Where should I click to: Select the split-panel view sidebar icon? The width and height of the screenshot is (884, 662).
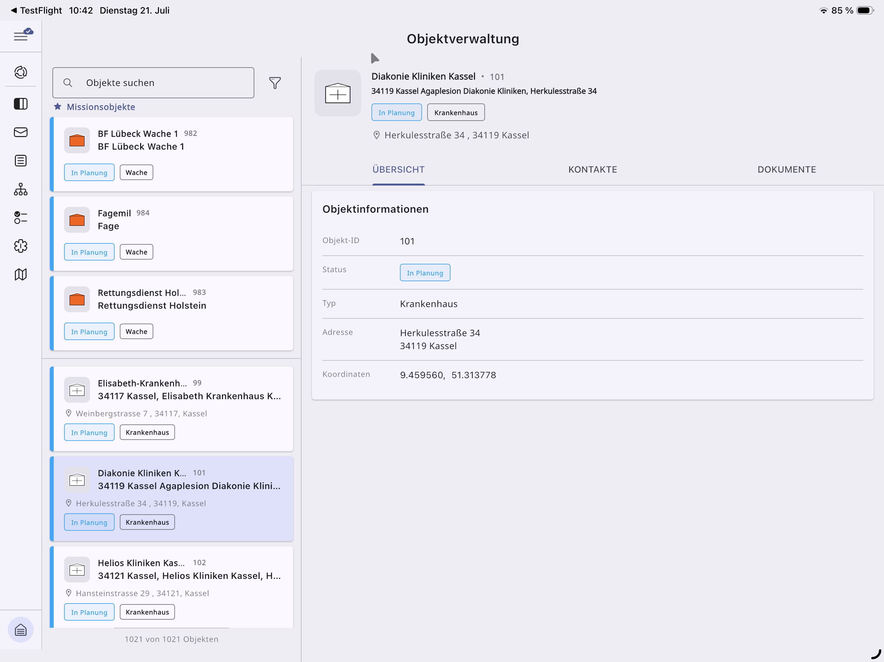tap(21, 104)
